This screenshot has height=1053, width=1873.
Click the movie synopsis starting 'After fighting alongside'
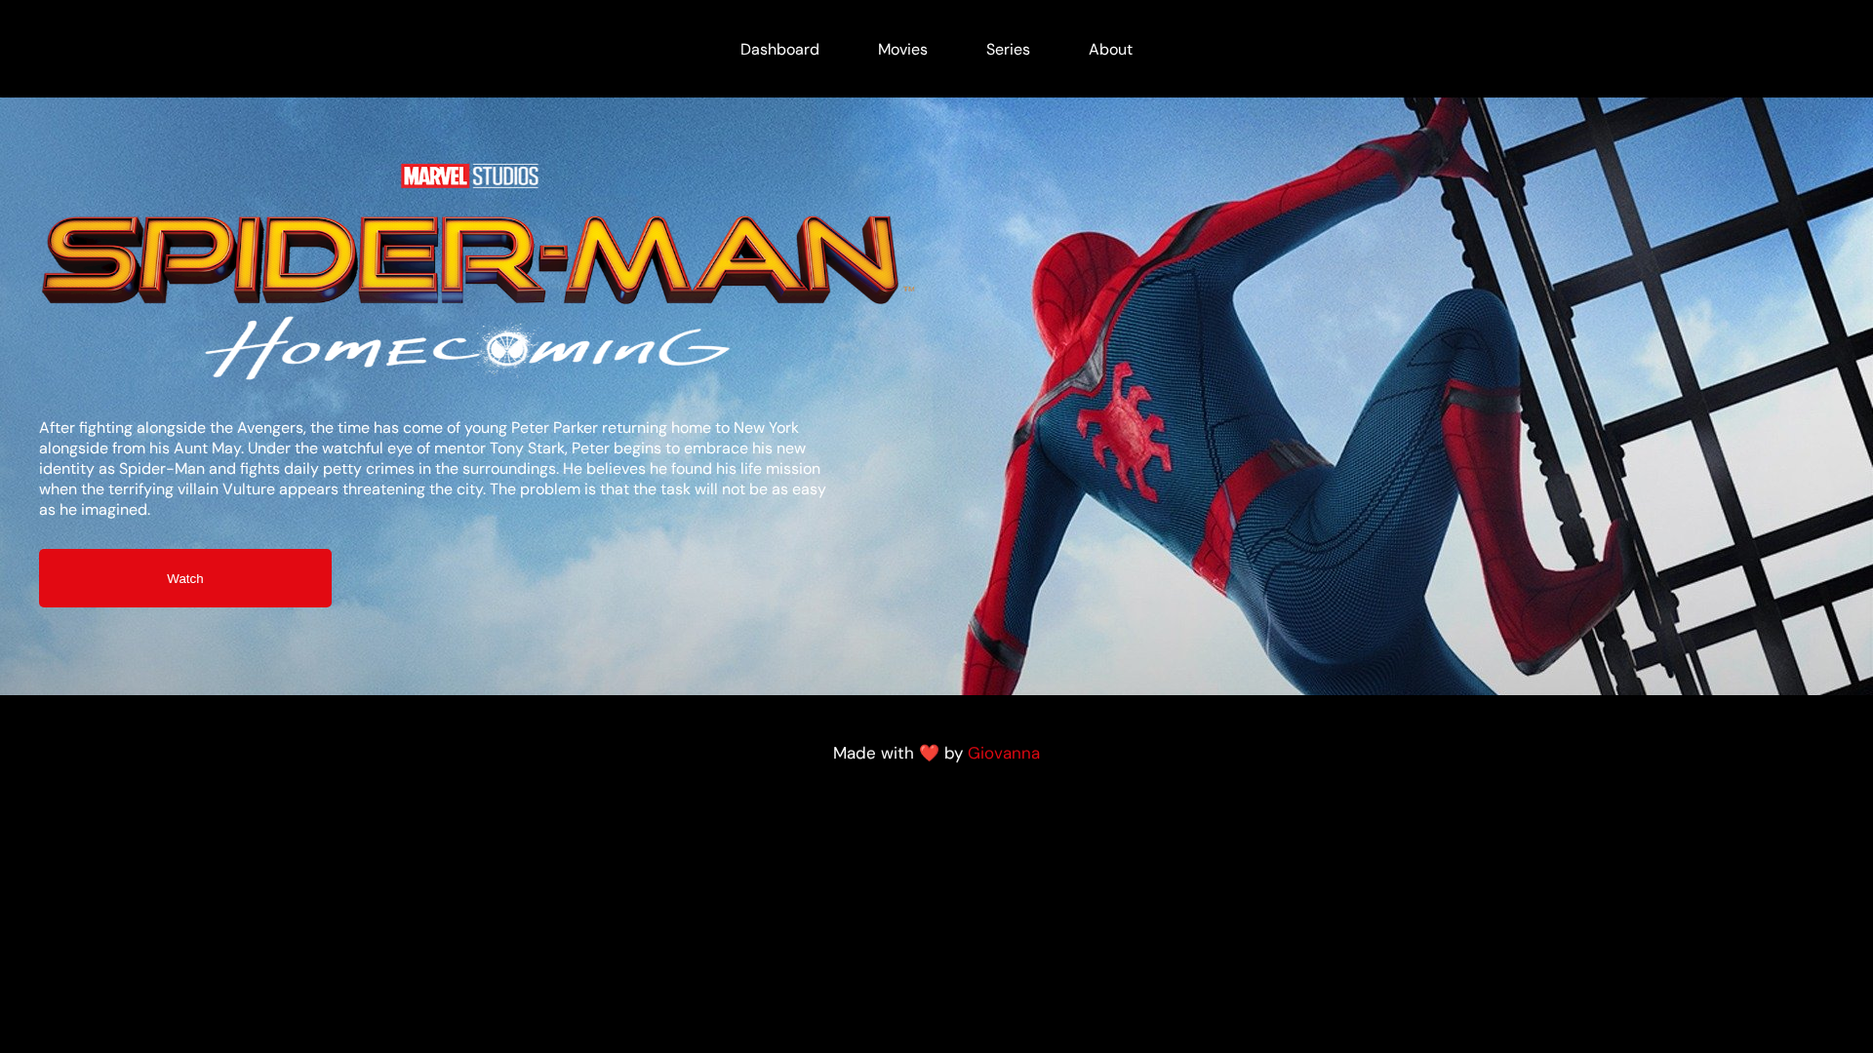click(434, 469)
